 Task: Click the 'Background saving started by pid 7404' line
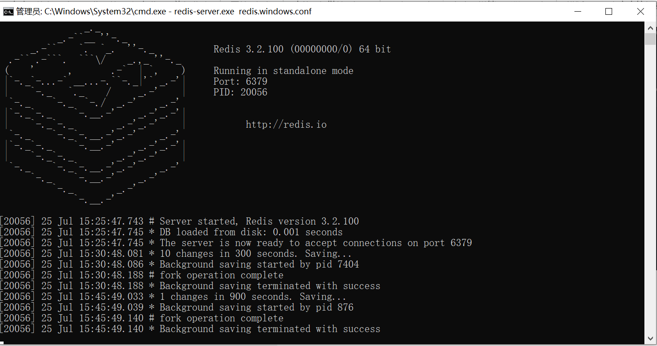pyautogui.click(x=180, y=264)
